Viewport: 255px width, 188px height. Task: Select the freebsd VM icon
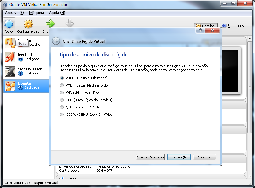click(10, 57)
